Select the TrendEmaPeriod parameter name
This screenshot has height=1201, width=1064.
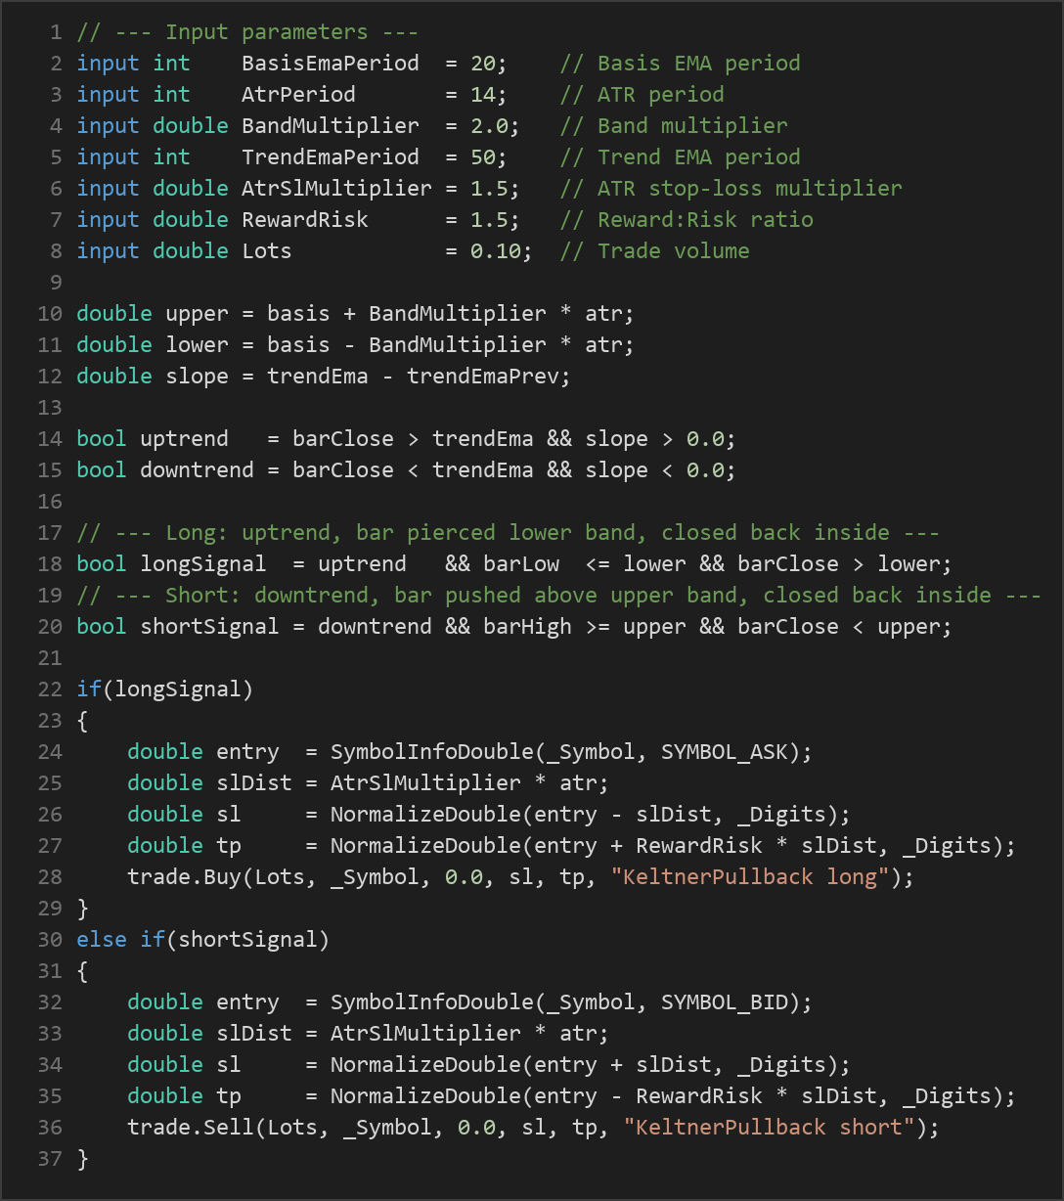(x=331, y=157)
